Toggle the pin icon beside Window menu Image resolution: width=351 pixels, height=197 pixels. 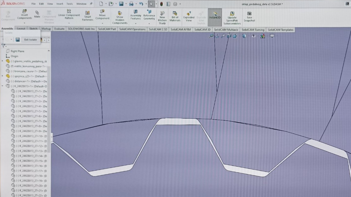click(x=91, y=4)
